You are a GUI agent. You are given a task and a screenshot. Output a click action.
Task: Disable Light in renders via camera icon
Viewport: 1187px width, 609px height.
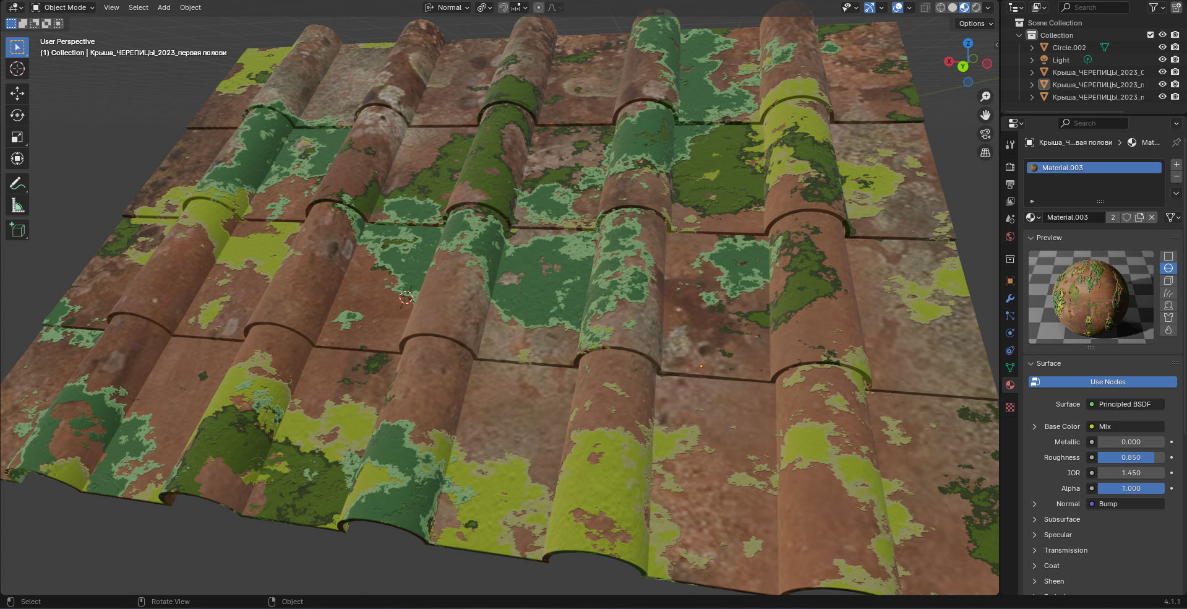(x=1175, y=60)
